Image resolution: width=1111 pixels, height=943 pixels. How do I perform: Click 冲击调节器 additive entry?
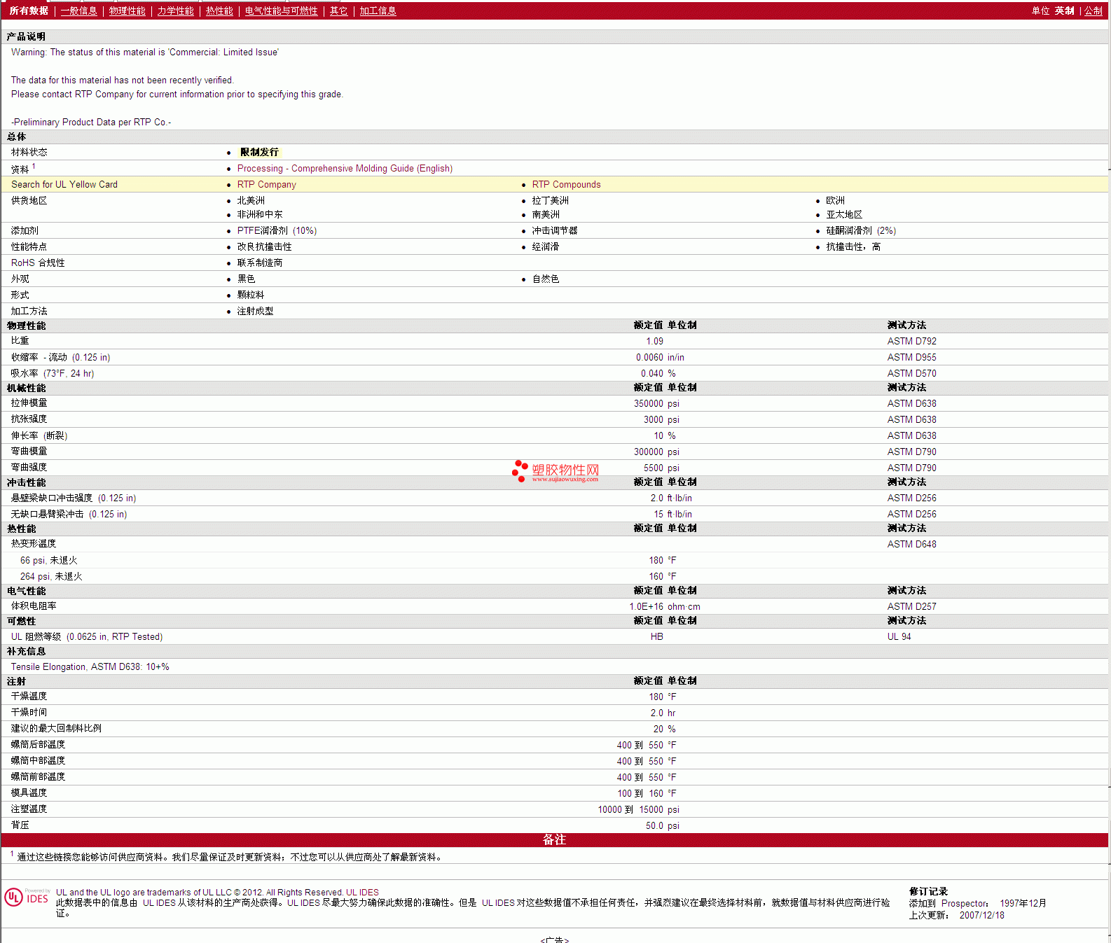pos(555,231)
